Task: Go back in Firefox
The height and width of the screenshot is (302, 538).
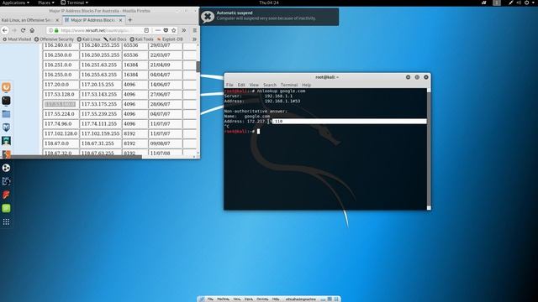Action: coord(5,30)
